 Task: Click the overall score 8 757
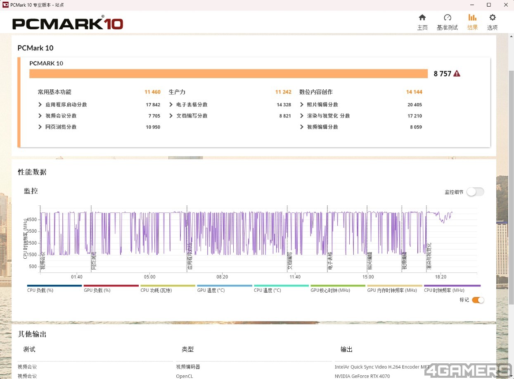(442, 74)
